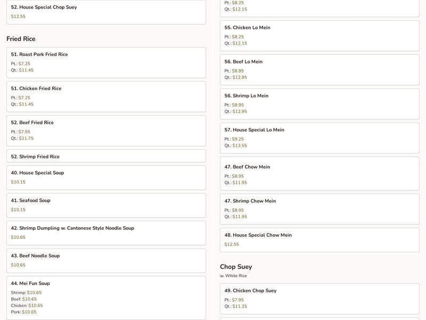Pick the Seafood Soup card

tap(105, 205)
